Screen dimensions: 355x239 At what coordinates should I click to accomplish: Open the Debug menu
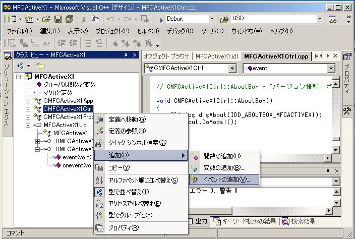(x=180, y=31)
